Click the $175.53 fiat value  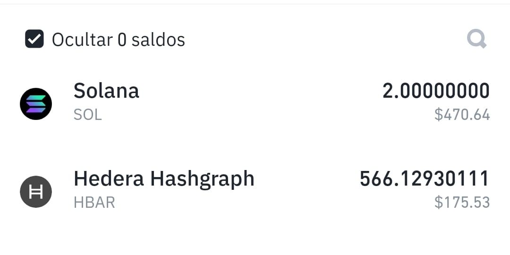tap(462, 203)
